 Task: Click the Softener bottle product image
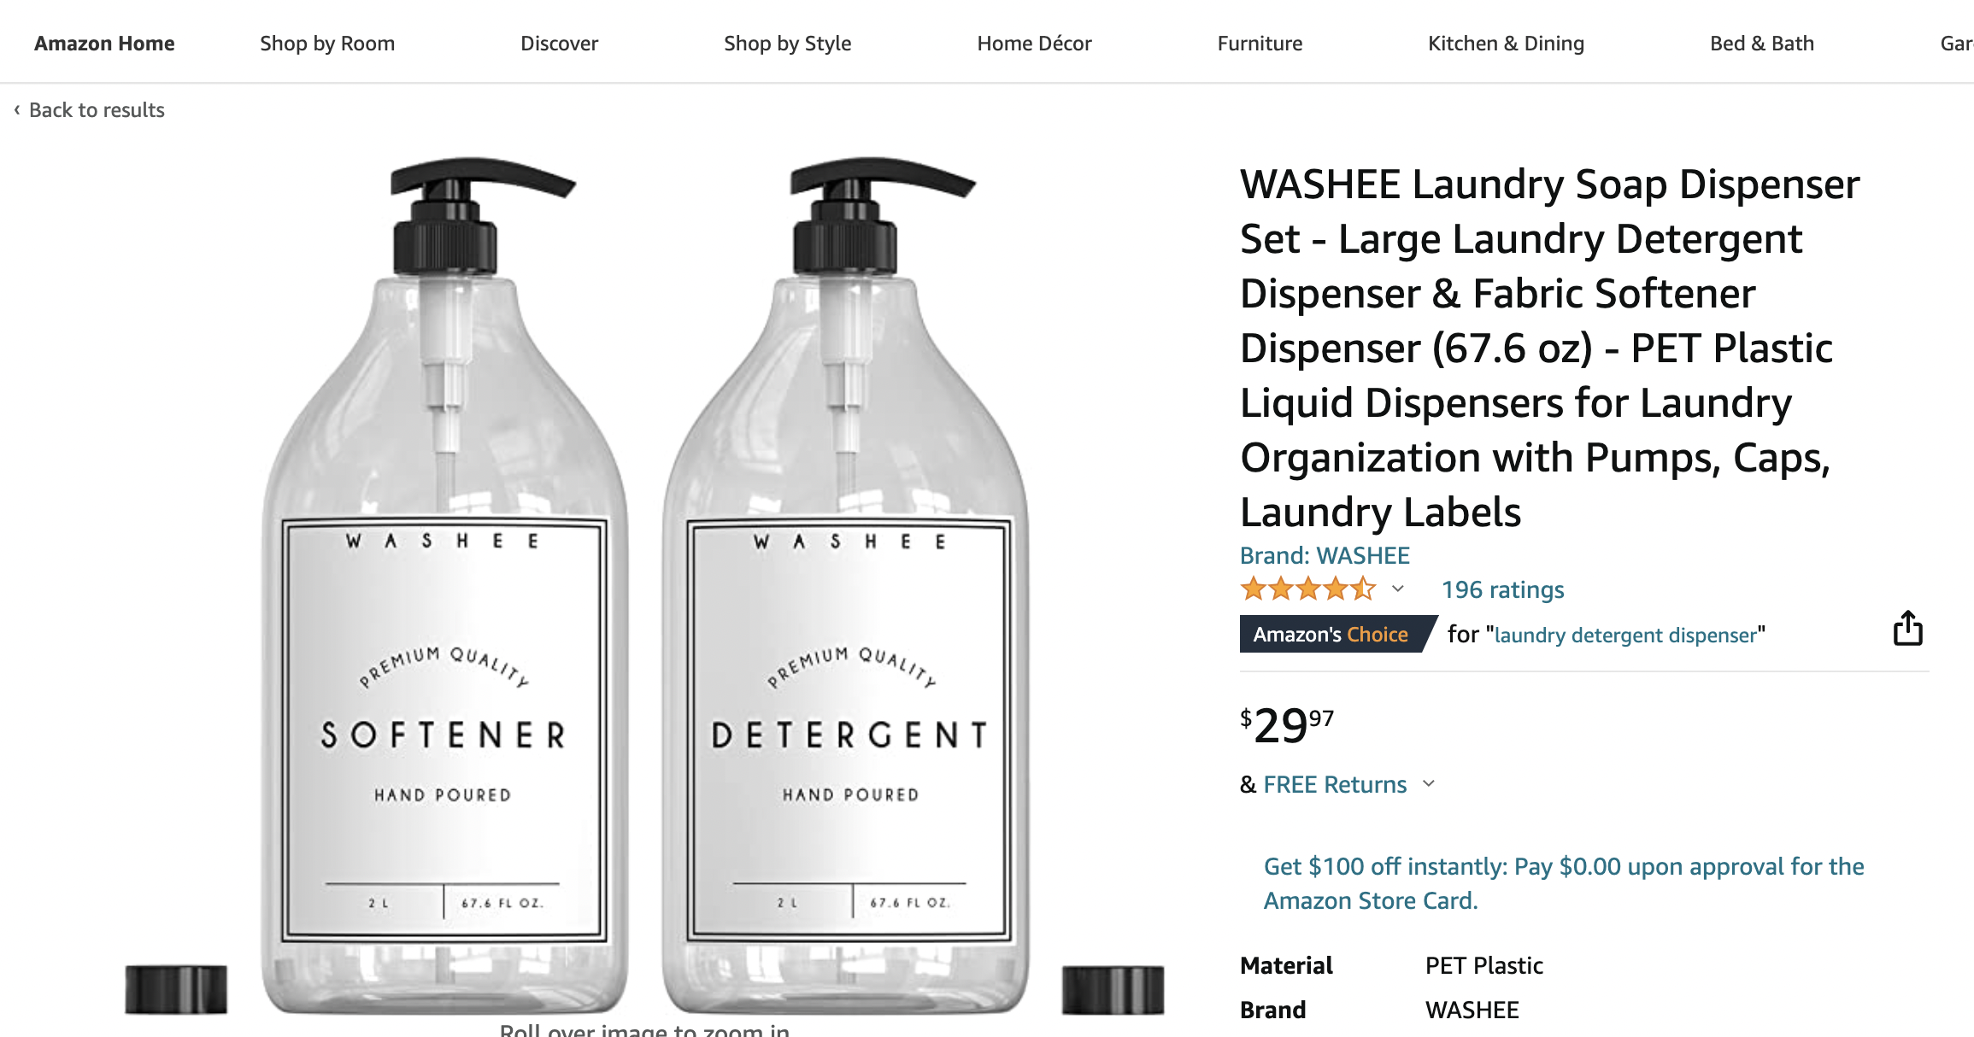444,585
